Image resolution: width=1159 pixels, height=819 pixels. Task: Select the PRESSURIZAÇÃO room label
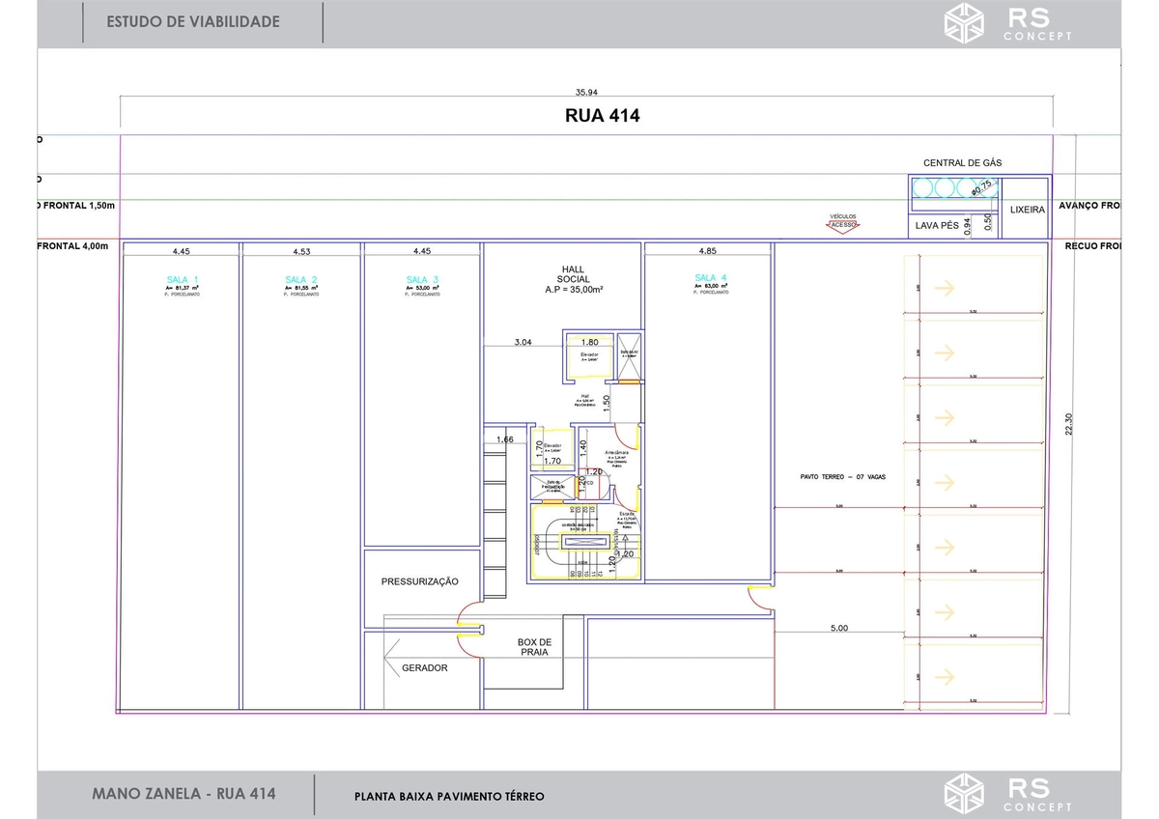click(x=420, y=581)
